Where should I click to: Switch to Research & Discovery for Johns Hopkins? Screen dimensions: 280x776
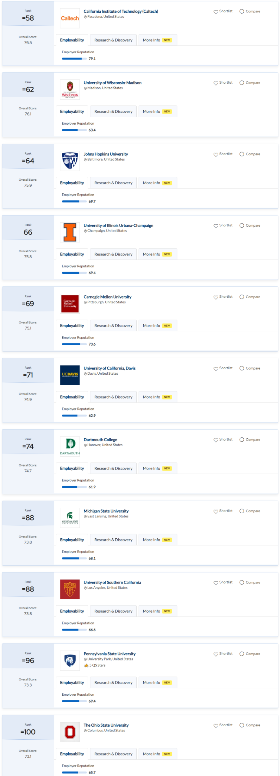tap(113, 183)
